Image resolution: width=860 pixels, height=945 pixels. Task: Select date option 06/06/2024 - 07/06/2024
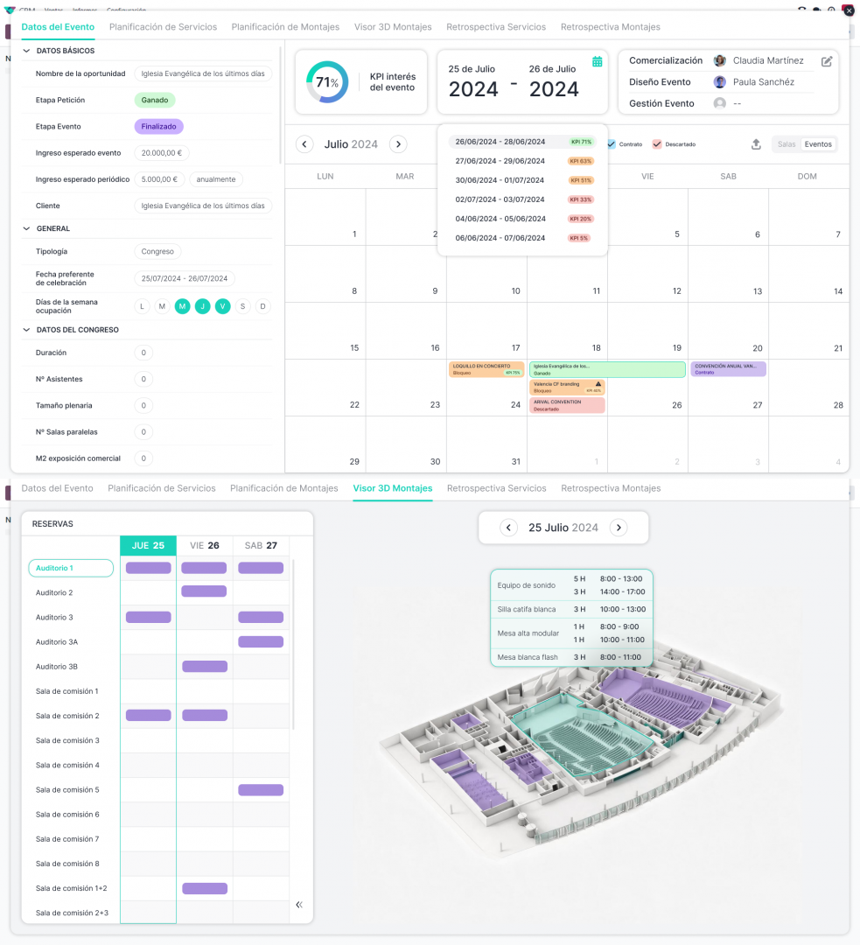522,239
